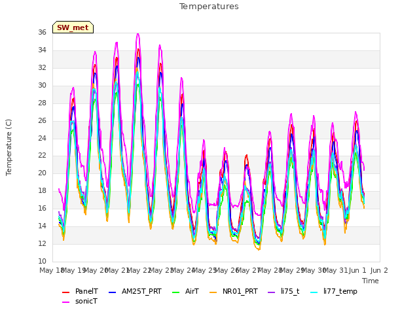419x314 pixels.
Task: Click the magenta sonicT legend swatch
Action: (x=65, y=302)
